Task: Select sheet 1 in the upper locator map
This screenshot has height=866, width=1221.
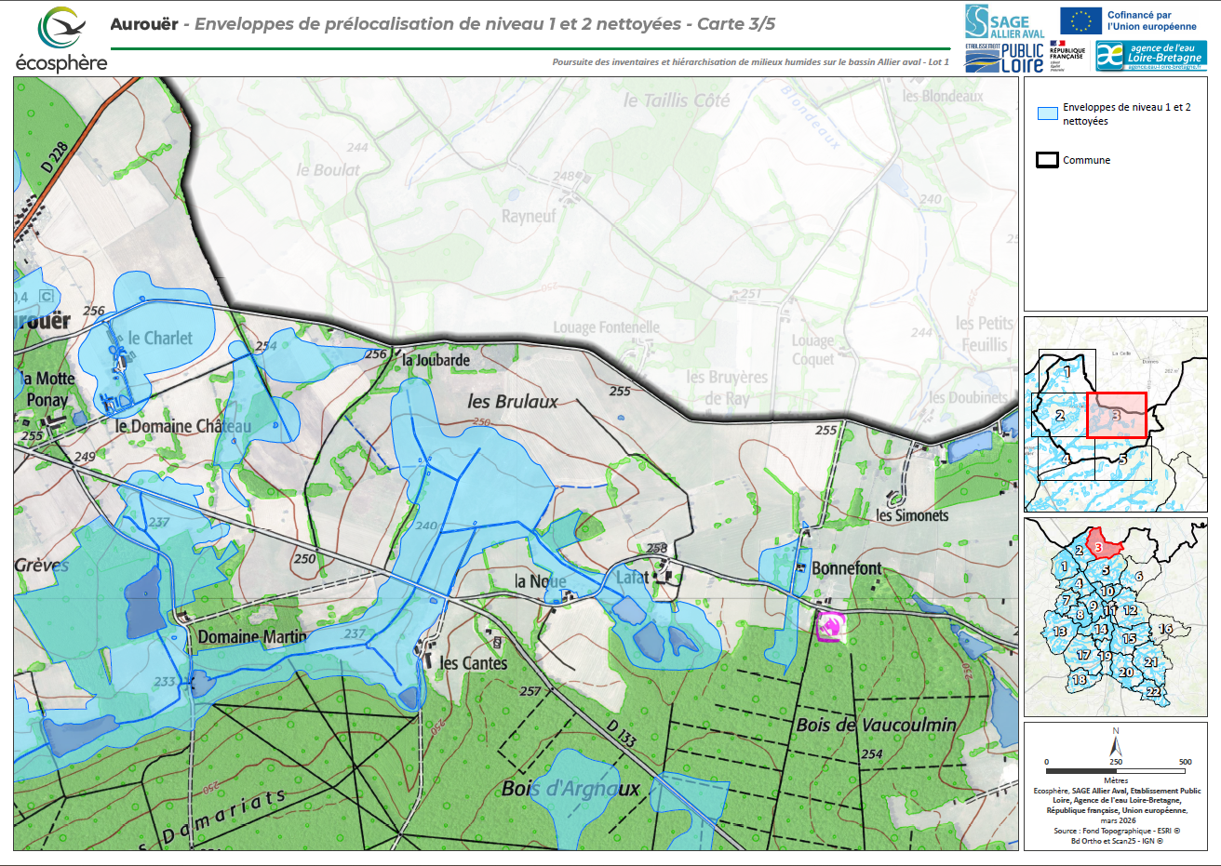Action: [1067, 372]
